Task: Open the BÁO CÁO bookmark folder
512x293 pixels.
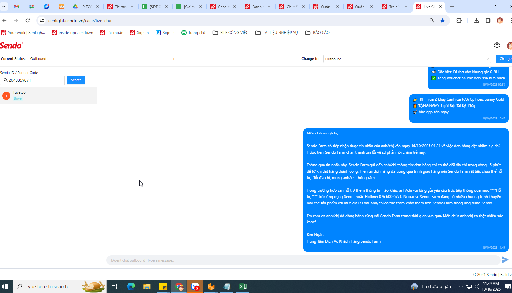Action: tap(317, 33)
